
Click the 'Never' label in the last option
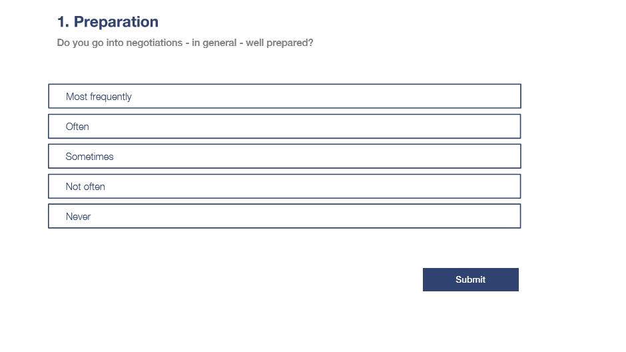(79, 217)
